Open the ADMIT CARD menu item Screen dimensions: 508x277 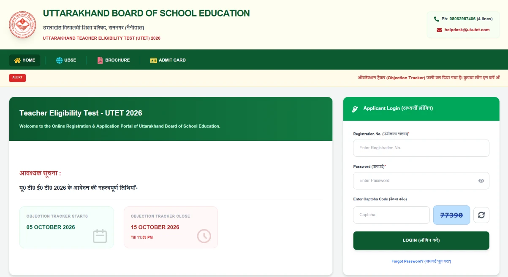pyautogui.click(x=168, y=60)
